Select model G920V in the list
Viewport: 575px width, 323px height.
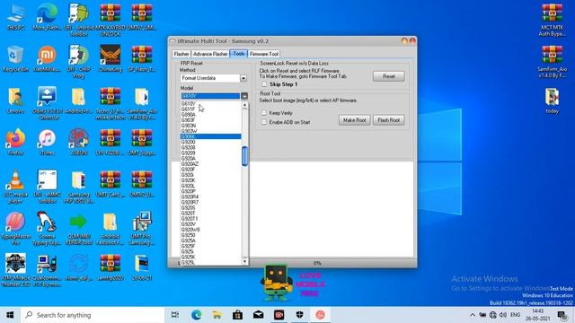pyautogui.click(x=211, y=224)
